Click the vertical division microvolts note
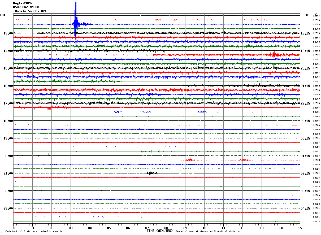 coord(34,231)
